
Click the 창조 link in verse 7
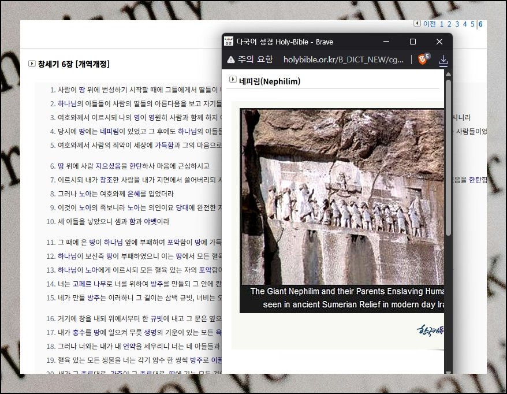106,180
